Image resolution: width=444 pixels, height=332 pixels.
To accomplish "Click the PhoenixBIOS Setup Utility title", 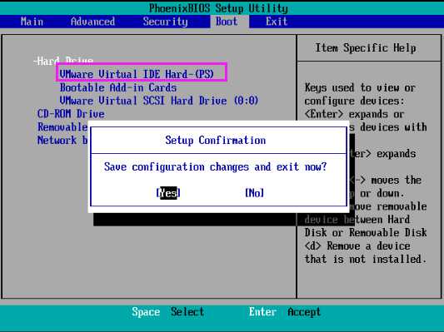I will click(x=218, y=8).
